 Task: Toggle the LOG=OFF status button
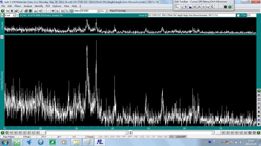point(181,137)
